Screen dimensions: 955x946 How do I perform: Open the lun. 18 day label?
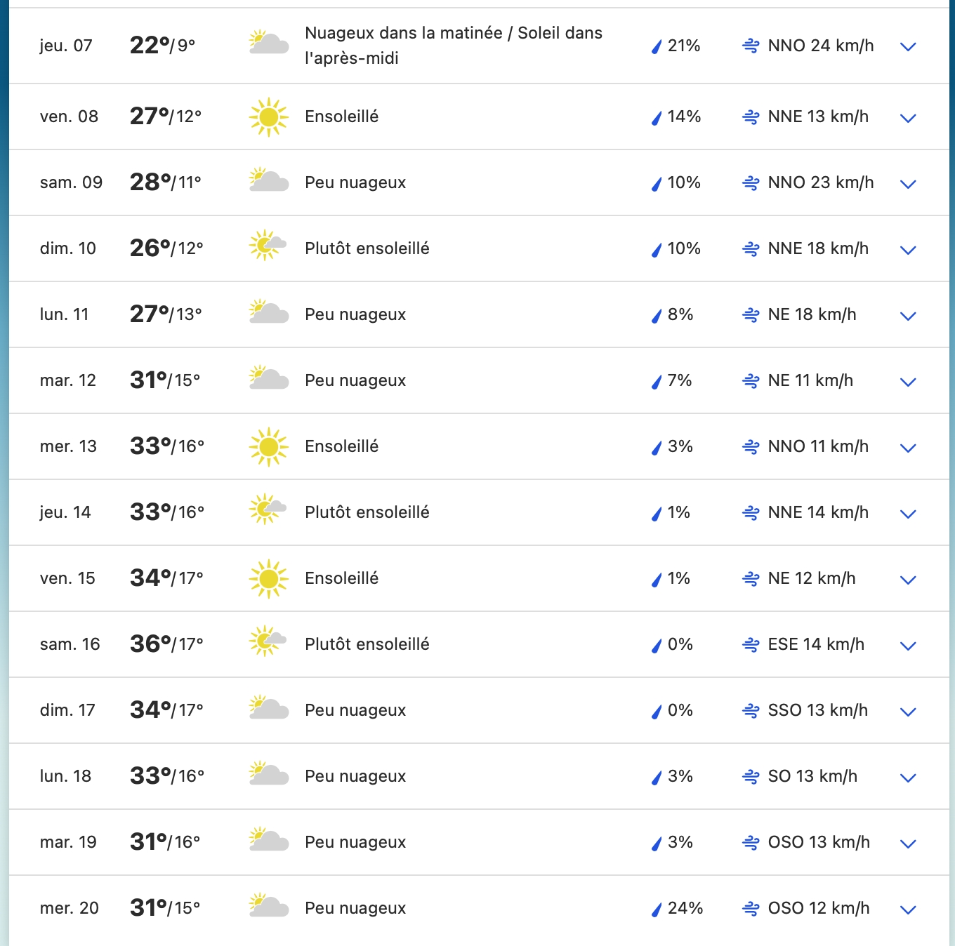click(65, 776)
